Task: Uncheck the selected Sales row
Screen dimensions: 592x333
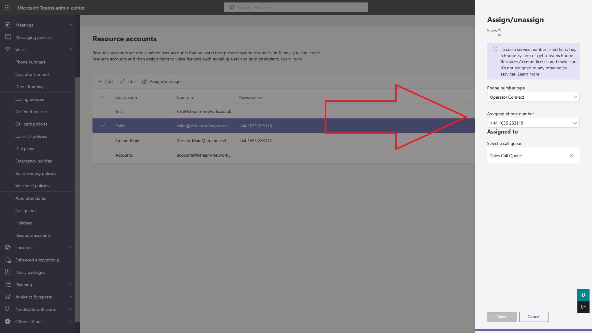Action: click(x=103, y=125)
